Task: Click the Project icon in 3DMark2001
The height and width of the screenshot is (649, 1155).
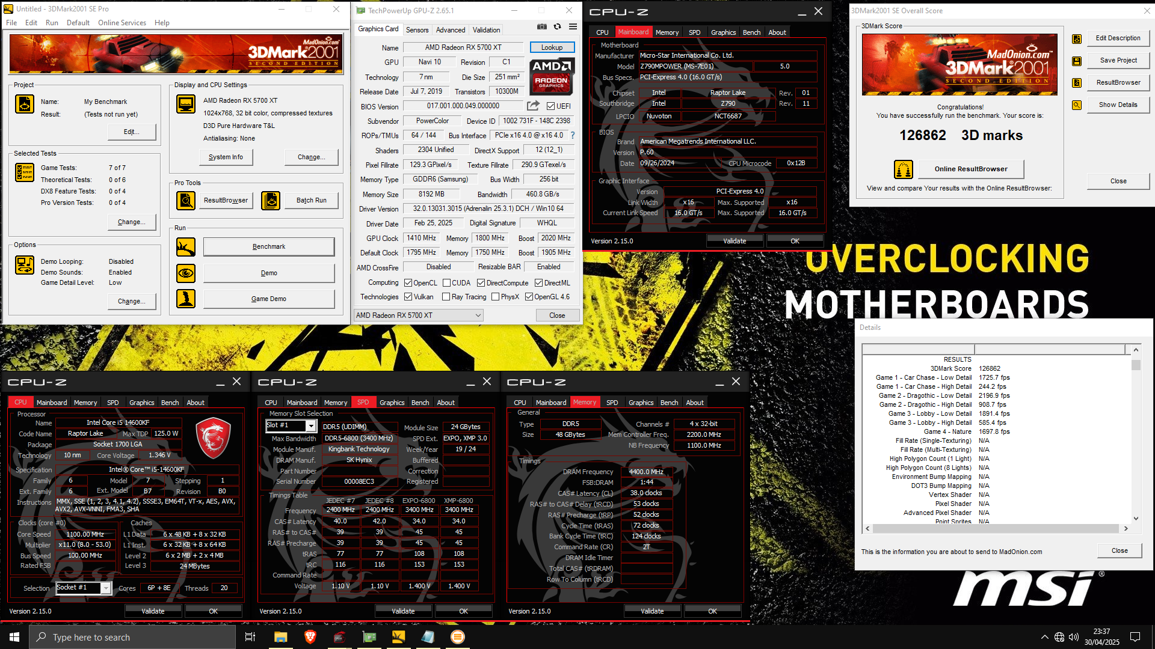Action: tap(25, 104)
